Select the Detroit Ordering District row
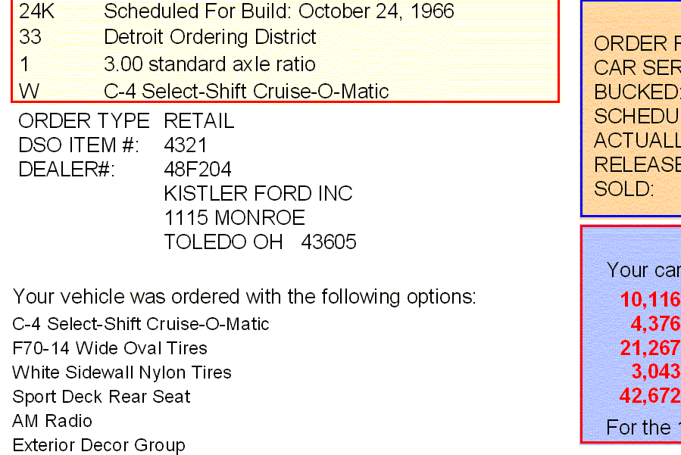The image size is (681, 455). pos(285,37)
